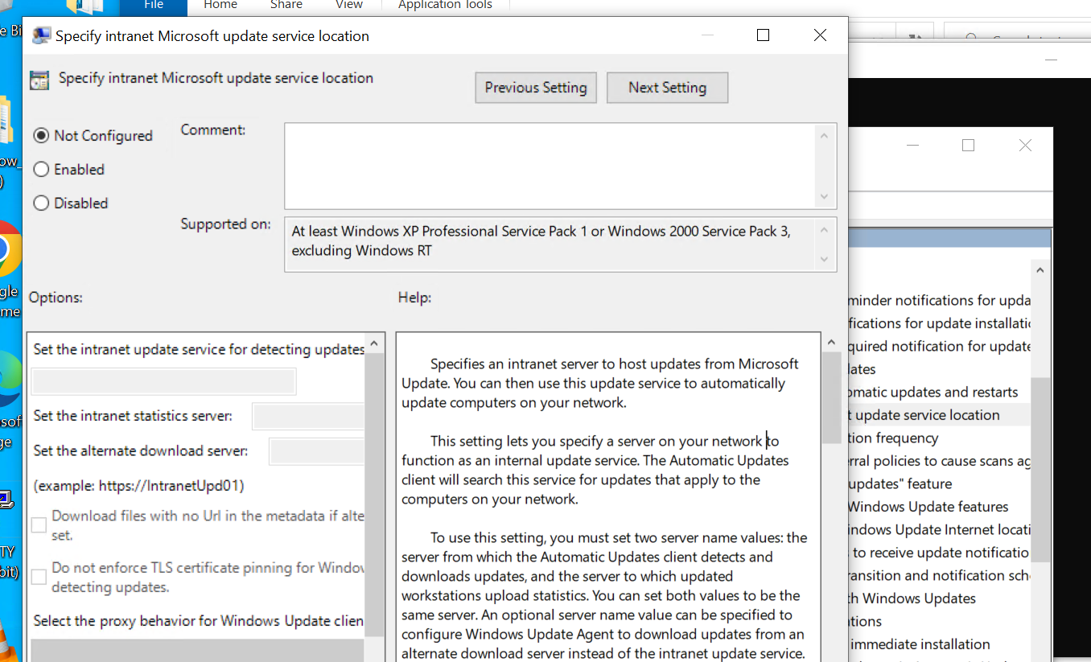Switch to Home tab in File Explorer
1091x662 pixels.
pyautogui.click(x=220, y=6)
